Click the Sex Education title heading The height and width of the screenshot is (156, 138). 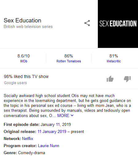[x=22, y=20]
